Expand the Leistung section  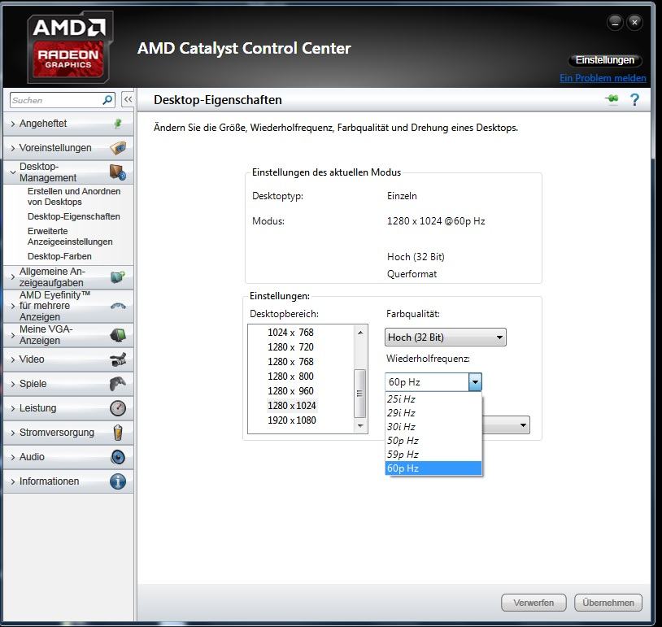tap(68, 408)
